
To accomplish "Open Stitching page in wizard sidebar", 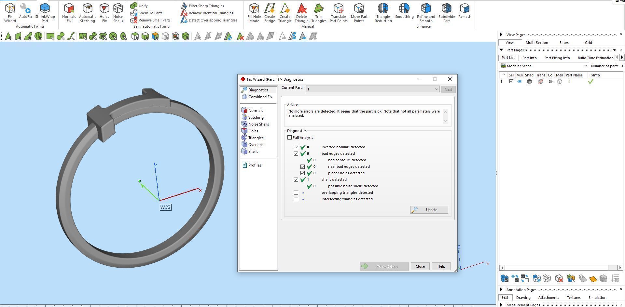I will [x=253, y=117].
